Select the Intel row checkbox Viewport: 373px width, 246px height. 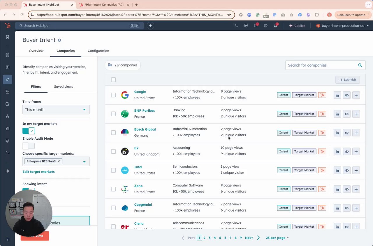113,170
